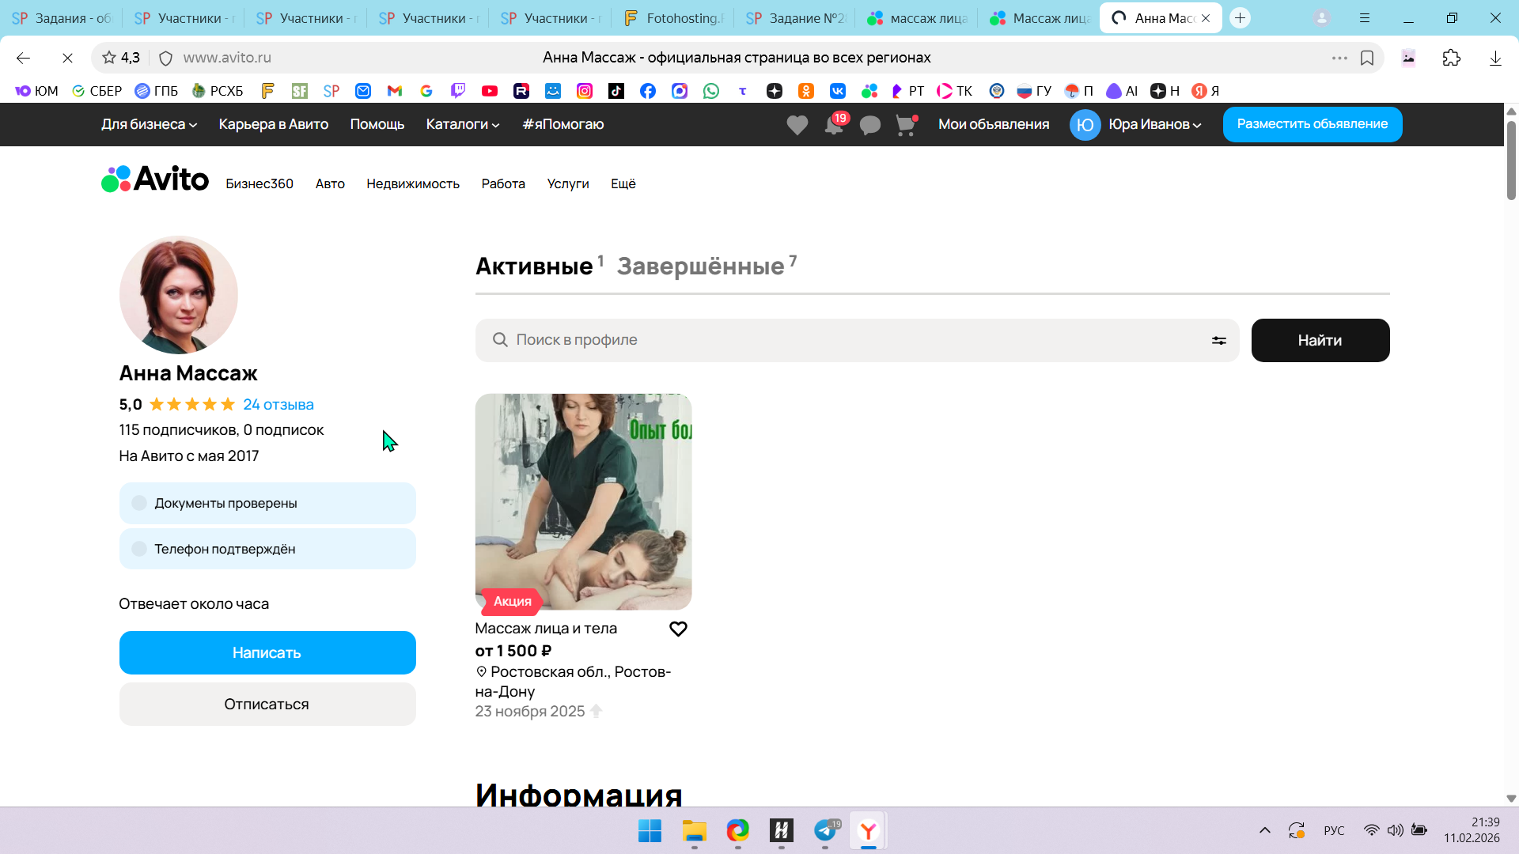Unsubscribe with the Отписаться button
This screenshot has height=854, width=1519.
[x=267, y=704]
